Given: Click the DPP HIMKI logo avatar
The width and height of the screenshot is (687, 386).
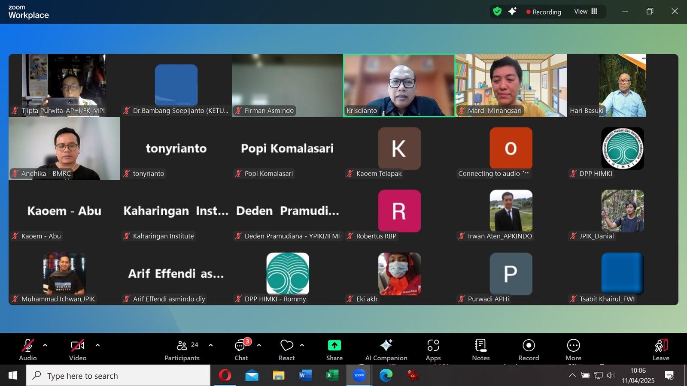Looking at the screenshot, I should 623,148.
